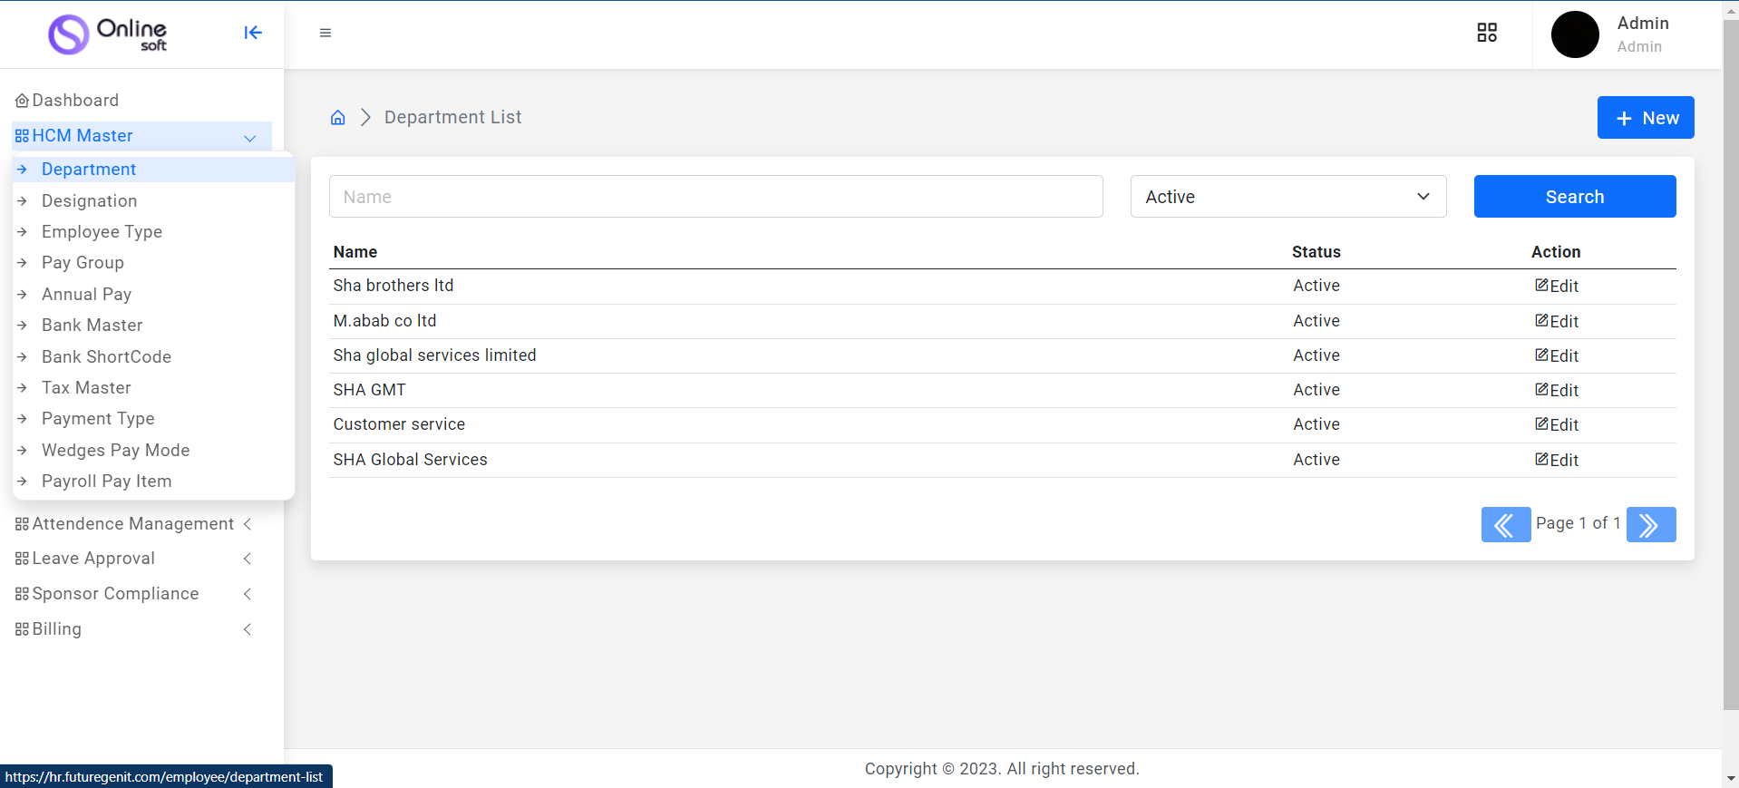1739x788 pixels.
Task: Click the New department button
Action: point(1645,118)
